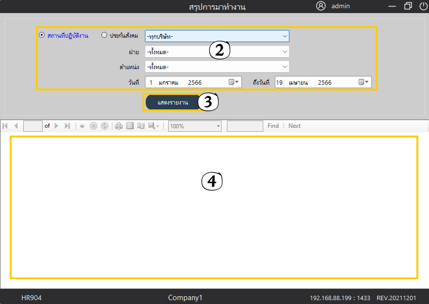Click the admin user profile icon

(321, 6)
